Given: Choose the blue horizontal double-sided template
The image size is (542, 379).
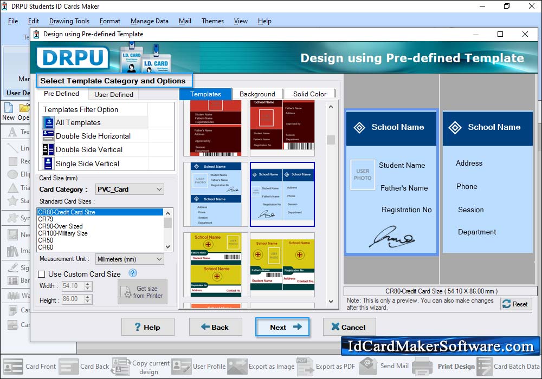Looking at the screenshot, I should click(x=216, y=194).
